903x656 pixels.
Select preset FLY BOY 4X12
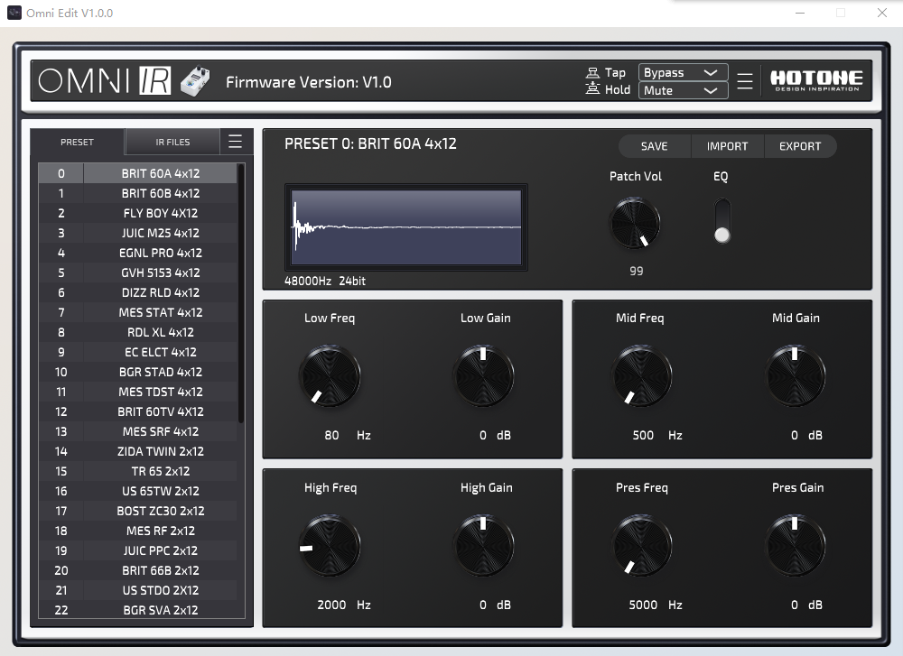(x=137, y=213)
